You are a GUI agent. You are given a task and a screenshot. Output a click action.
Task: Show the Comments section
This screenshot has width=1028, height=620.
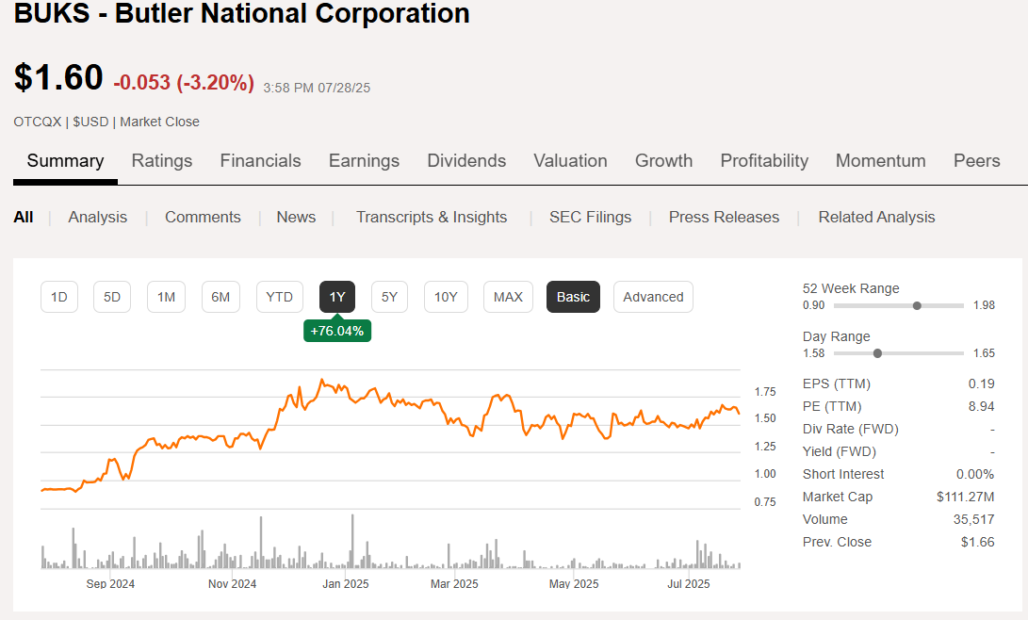(x=203, y=217)
